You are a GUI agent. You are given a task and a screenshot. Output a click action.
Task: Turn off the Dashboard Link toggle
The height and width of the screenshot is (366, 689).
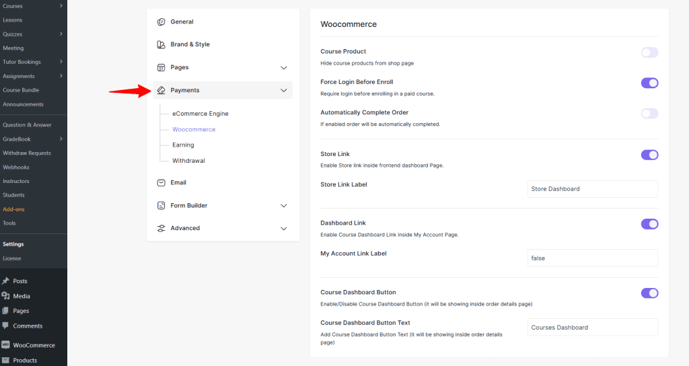(x=649, y=224)
